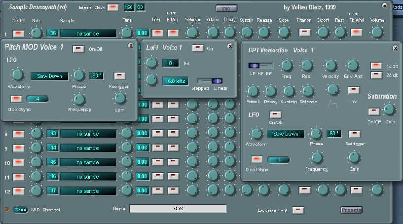Screen dimensions: 403x224
Task: Open Saw Down waveform display in Filtersection LFO
Action: point(286,134)
